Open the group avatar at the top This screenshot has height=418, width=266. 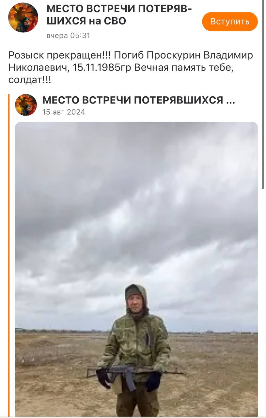[x=23, y=18]
